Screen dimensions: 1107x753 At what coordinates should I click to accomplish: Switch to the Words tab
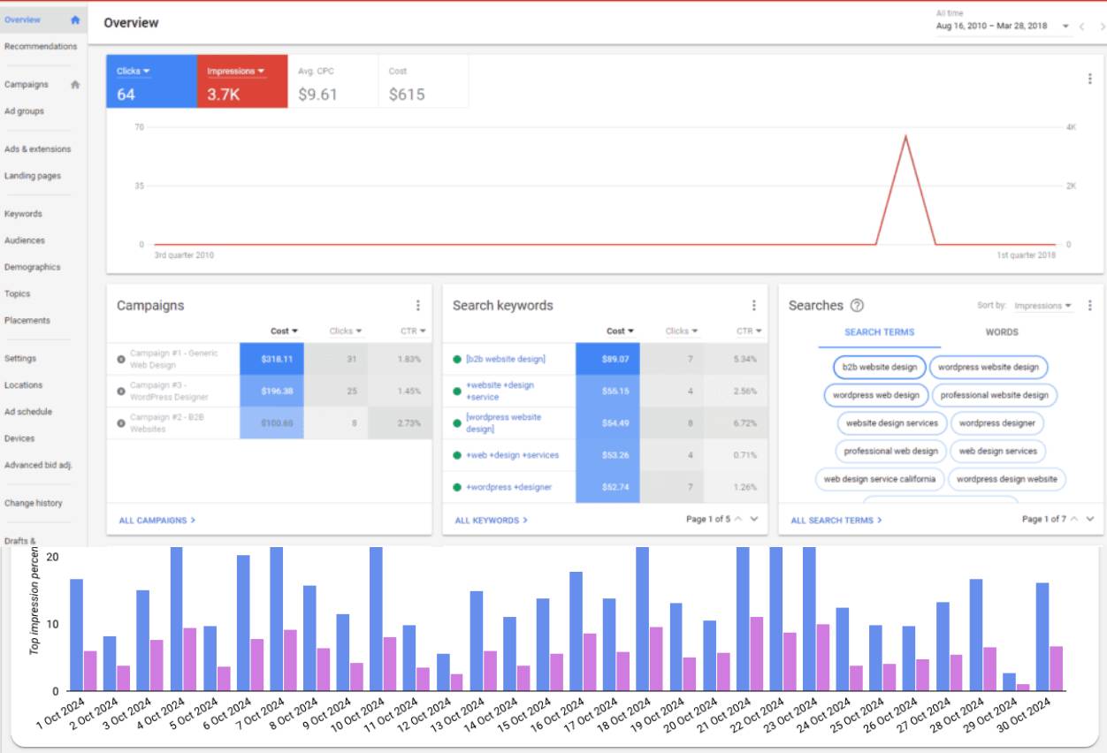click(1002, 332)
